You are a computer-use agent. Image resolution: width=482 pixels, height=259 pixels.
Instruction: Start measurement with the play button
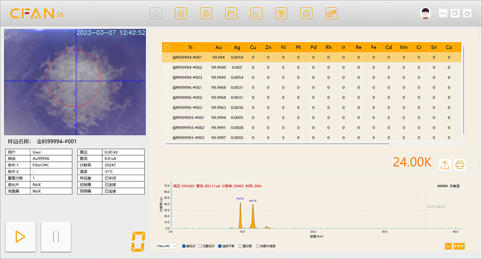pyautogui.click(x=20, y=237)
